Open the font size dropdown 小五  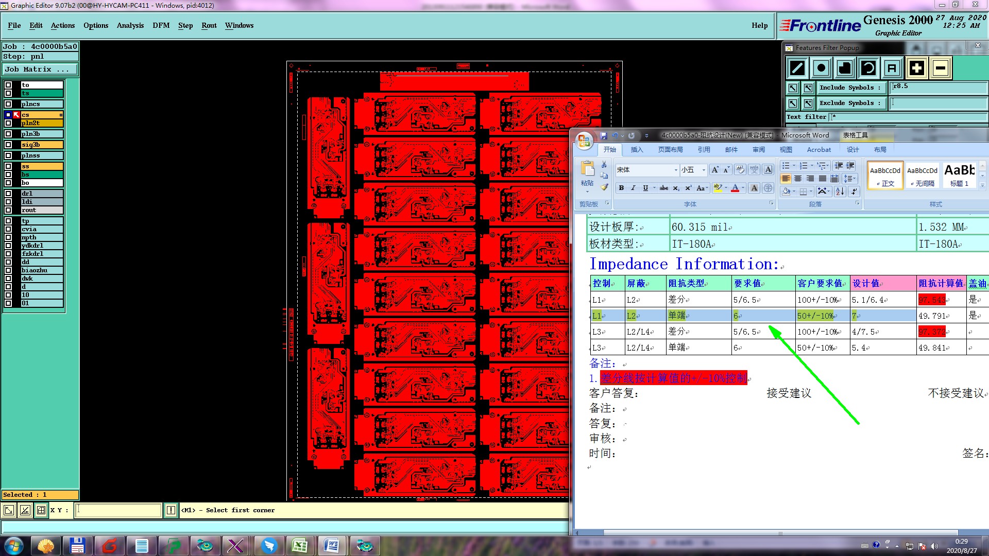pyautogui.click(x=704, y=170)
